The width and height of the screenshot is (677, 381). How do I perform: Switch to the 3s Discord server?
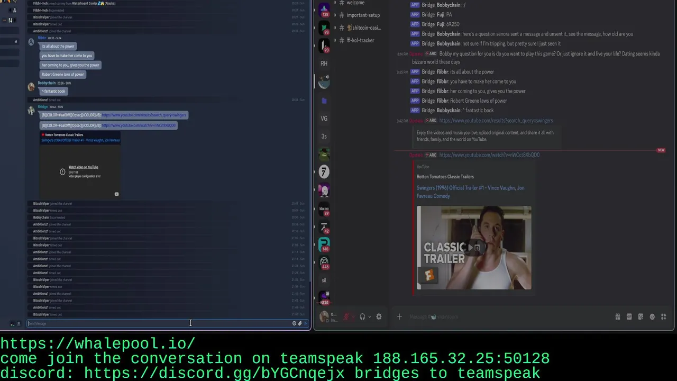[x=324, y=137]
